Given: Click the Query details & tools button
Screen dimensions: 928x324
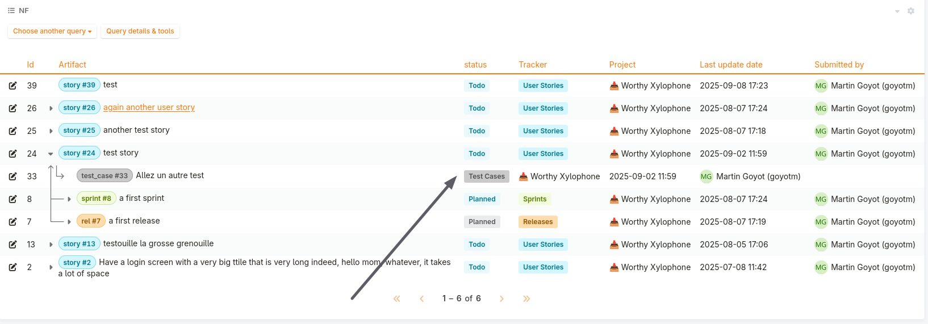Looking at the screenshot, I should pos(140,31).
